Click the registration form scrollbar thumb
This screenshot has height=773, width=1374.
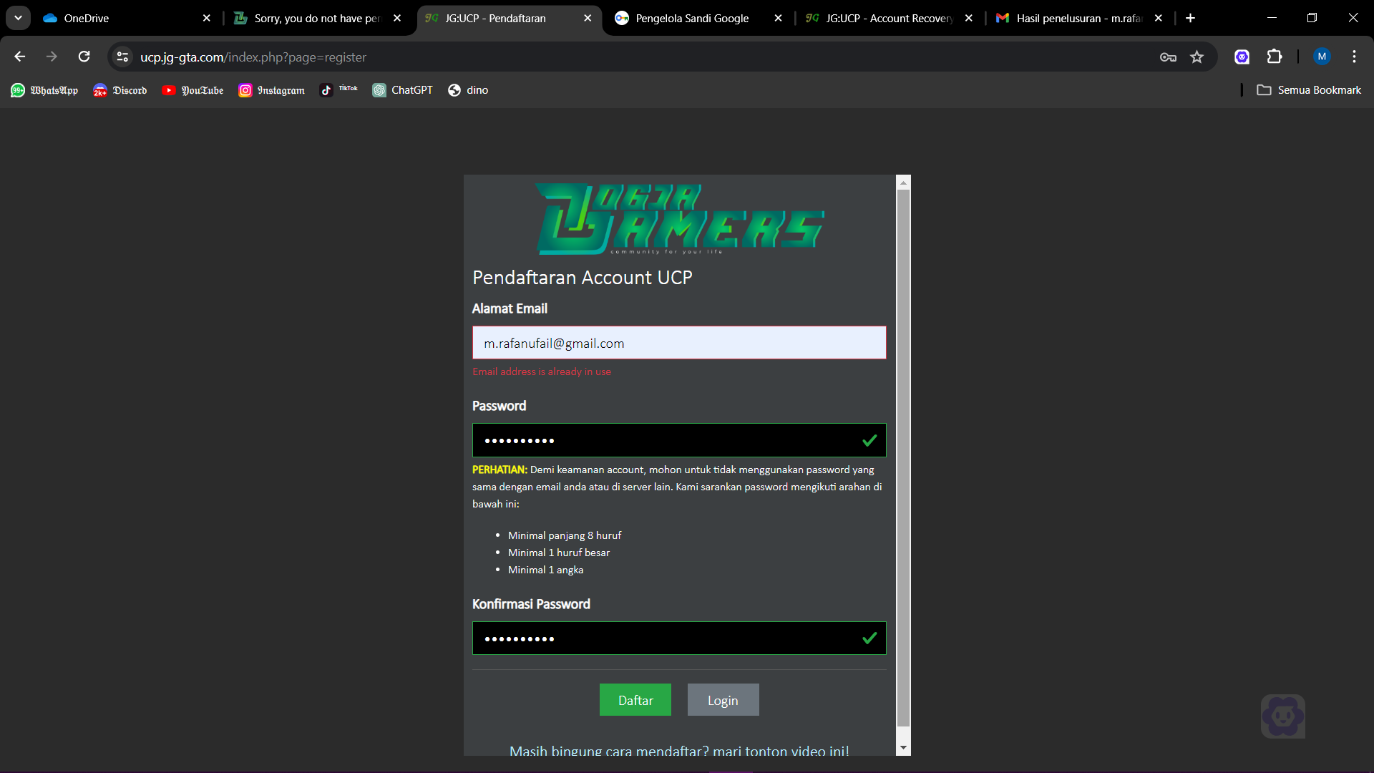tap(903, 458)
